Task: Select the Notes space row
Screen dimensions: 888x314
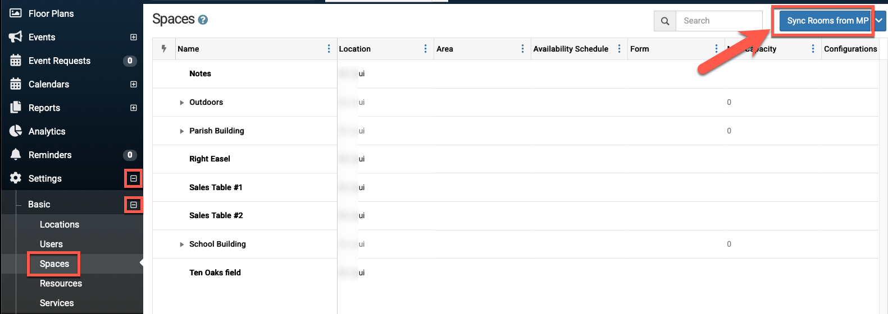Action: (x=516, y=73)
